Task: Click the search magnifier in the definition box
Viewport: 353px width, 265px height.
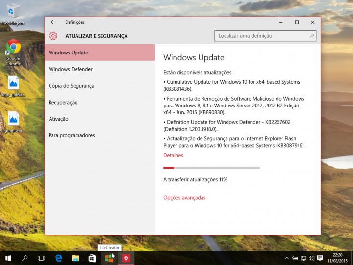Action: pyautogui.click(x=312, y=36)
